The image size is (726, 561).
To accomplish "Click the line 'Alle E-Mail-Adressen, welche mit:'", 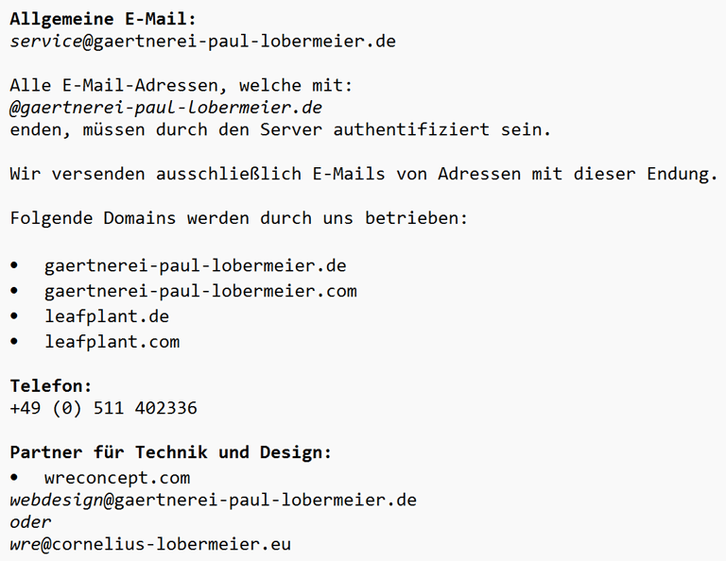I will (x=181, y=85).
